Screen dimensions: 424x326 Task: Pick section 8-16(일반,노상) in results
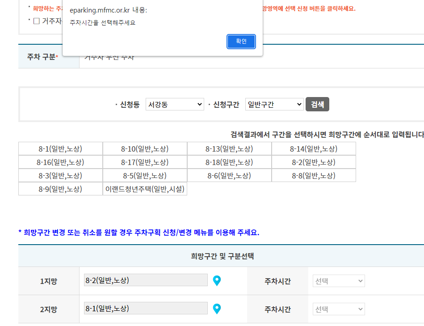pos(60,162)
